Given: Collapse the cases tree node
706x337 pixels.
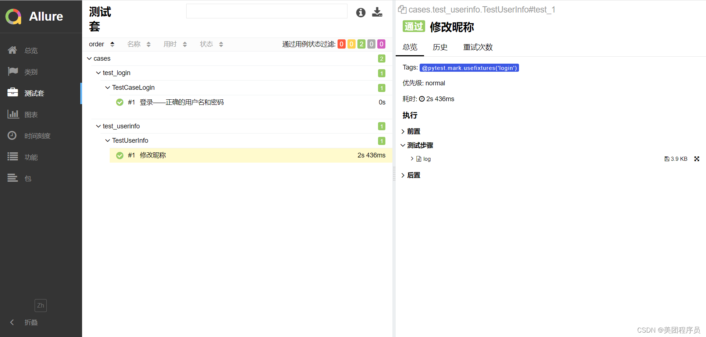Looking at the screenshot, I should 89,58.
